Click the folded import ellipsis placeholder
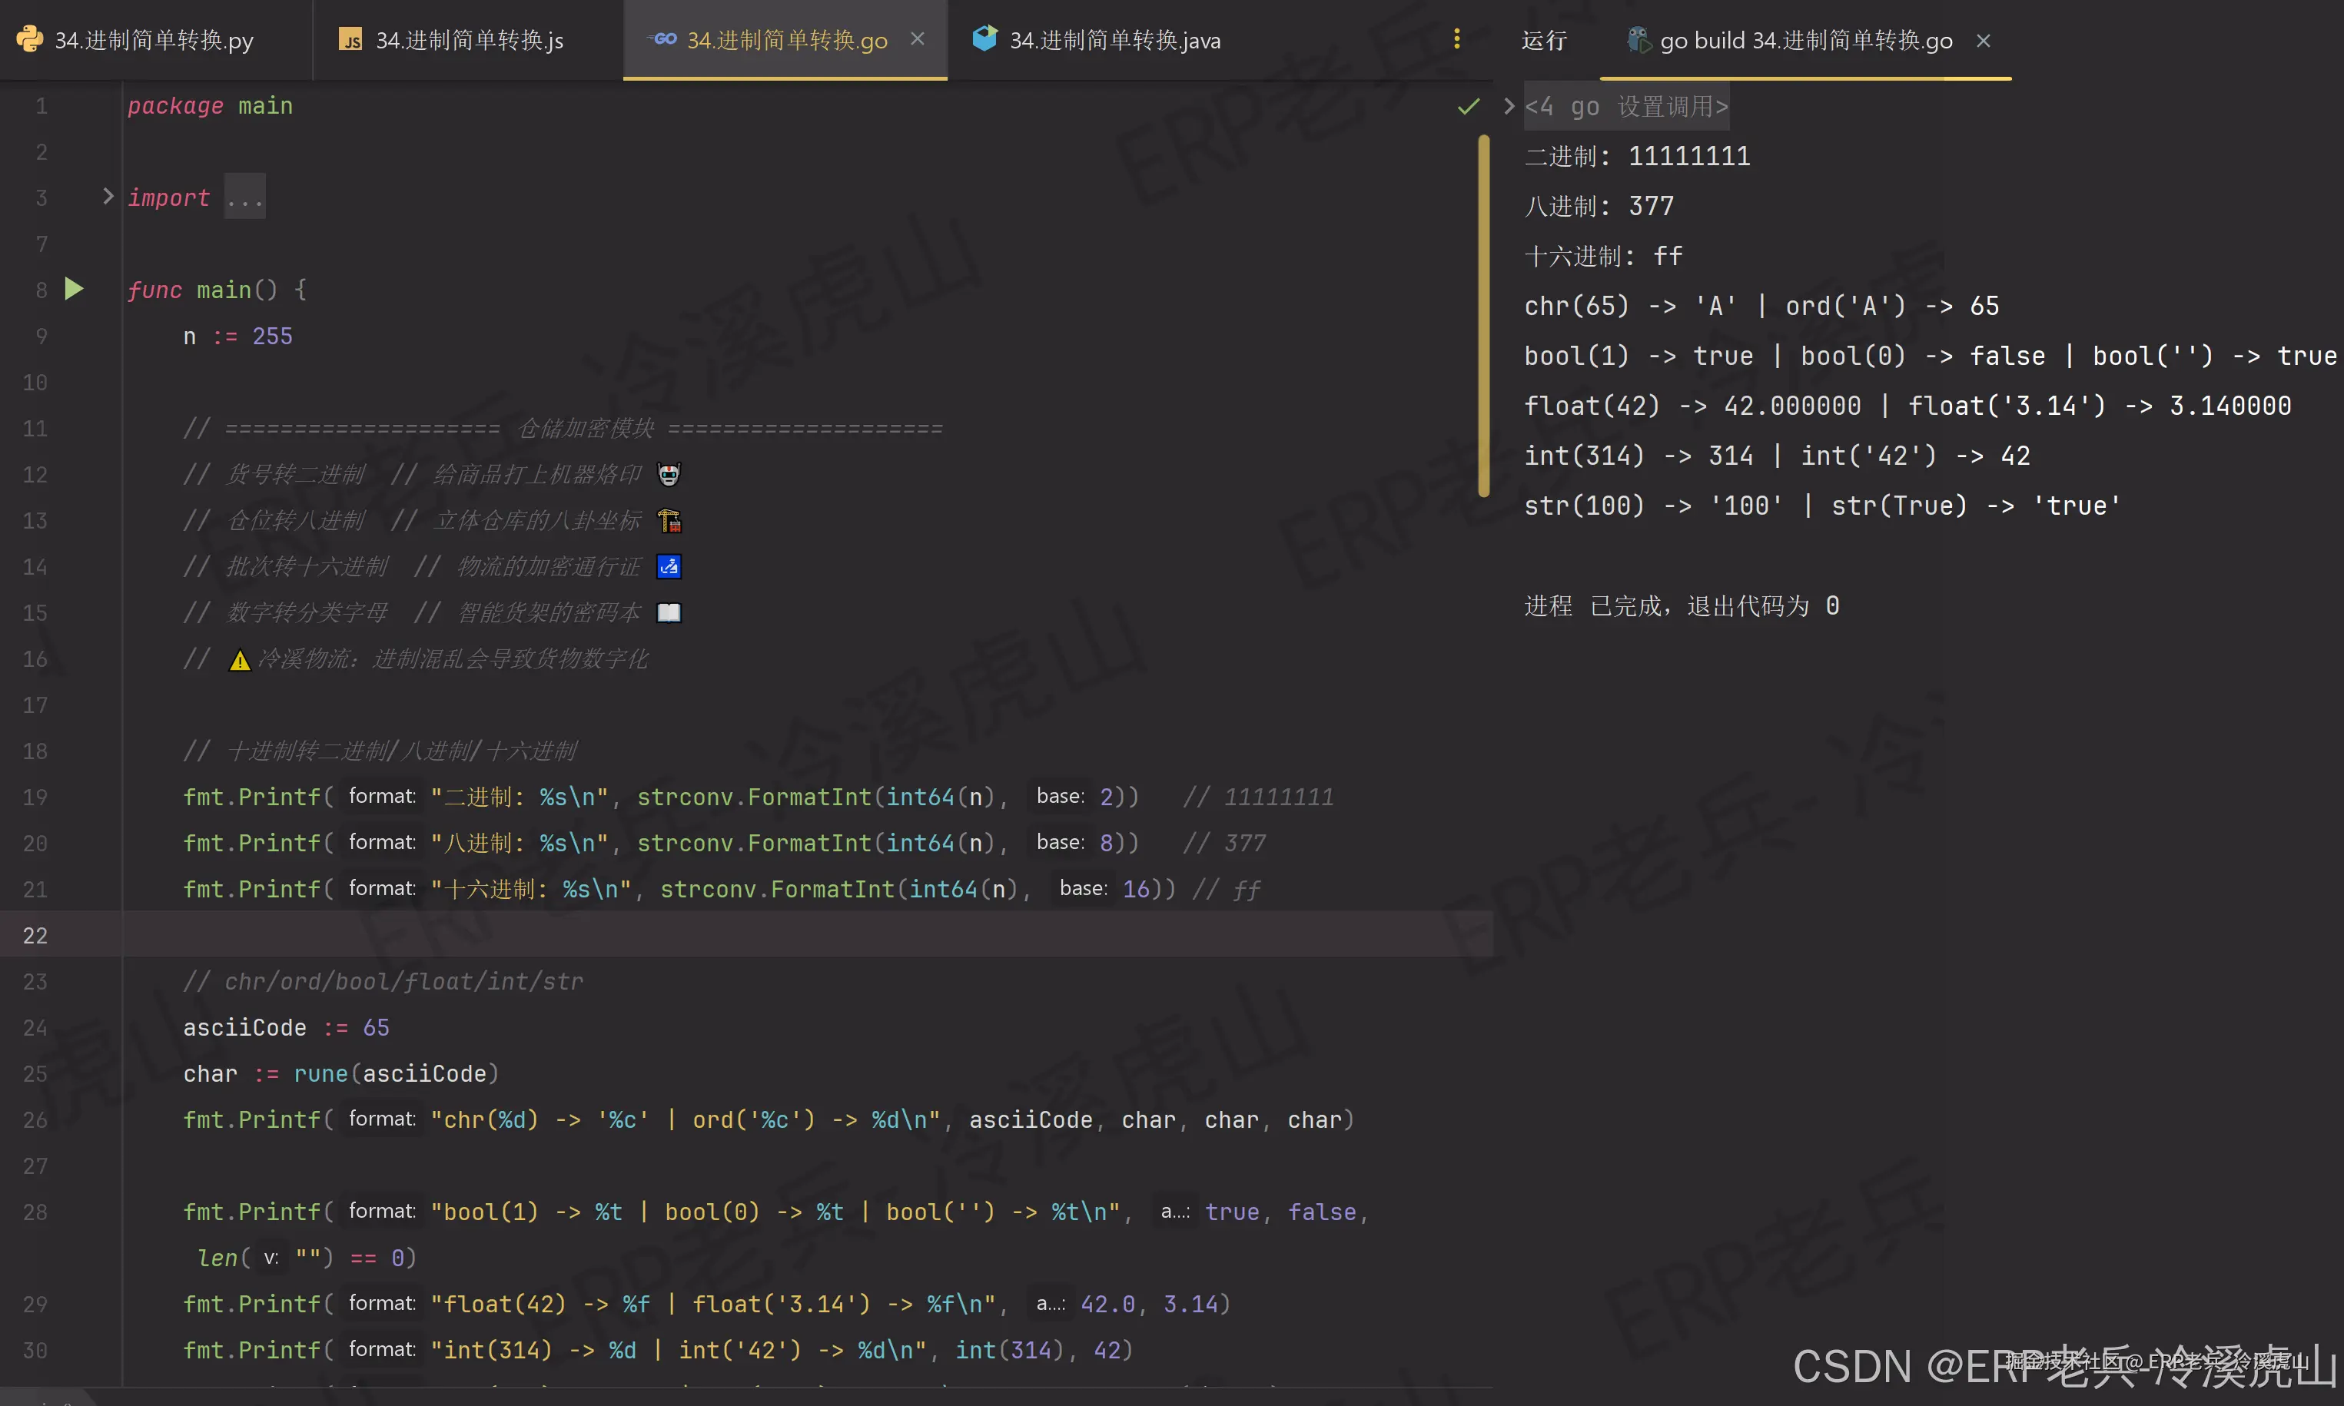This screenshot has width=2344, height=1406. click(x=244, y=198)
